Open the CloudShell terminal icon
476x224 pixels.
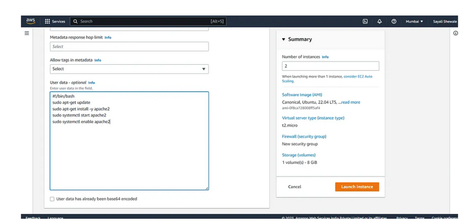click(365, 21)
